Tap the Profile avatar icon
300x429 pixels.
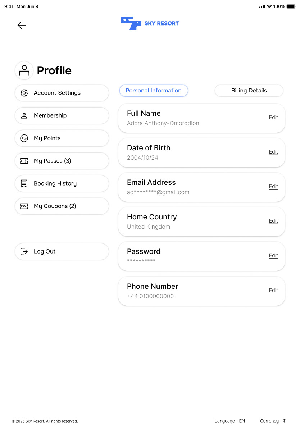(24, 70)
